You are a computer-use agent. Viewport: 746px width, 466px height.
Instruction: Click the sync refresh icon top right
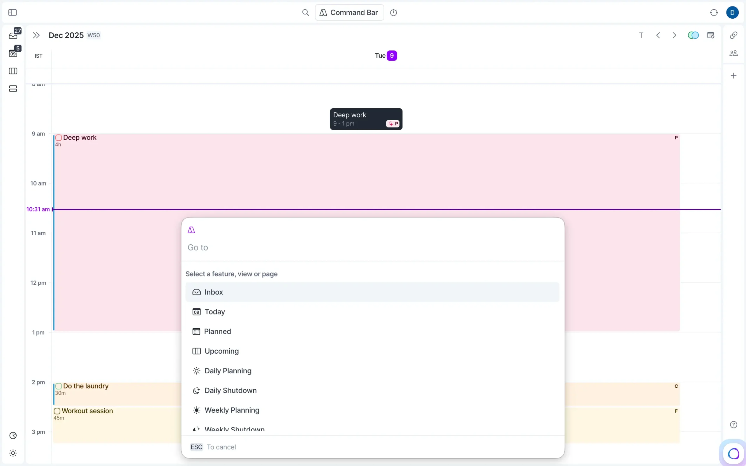pos(714,12)
